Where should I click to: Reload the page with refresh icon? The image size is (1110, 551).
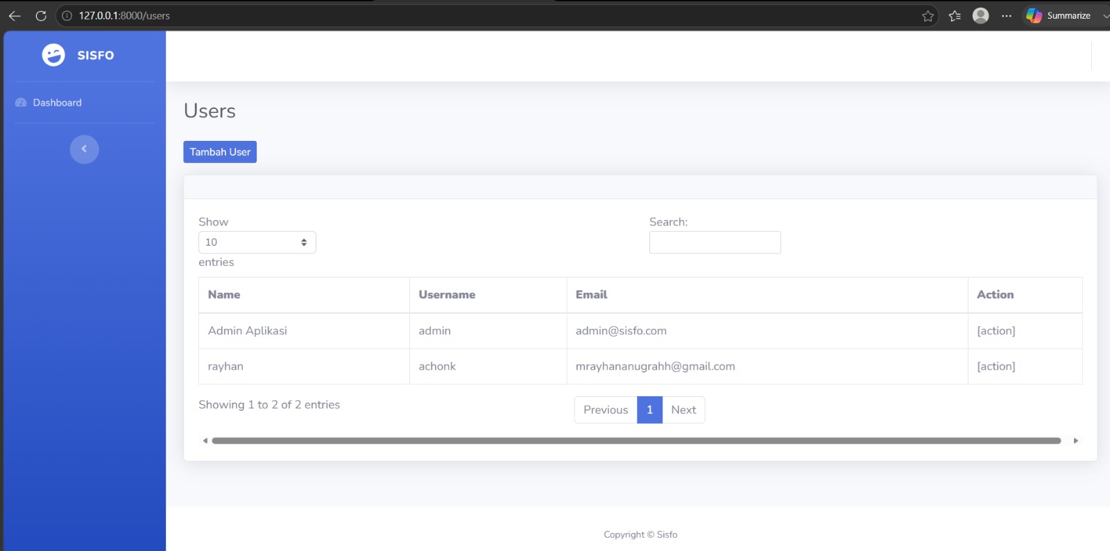pyautogui.click(x=41, y=15)
